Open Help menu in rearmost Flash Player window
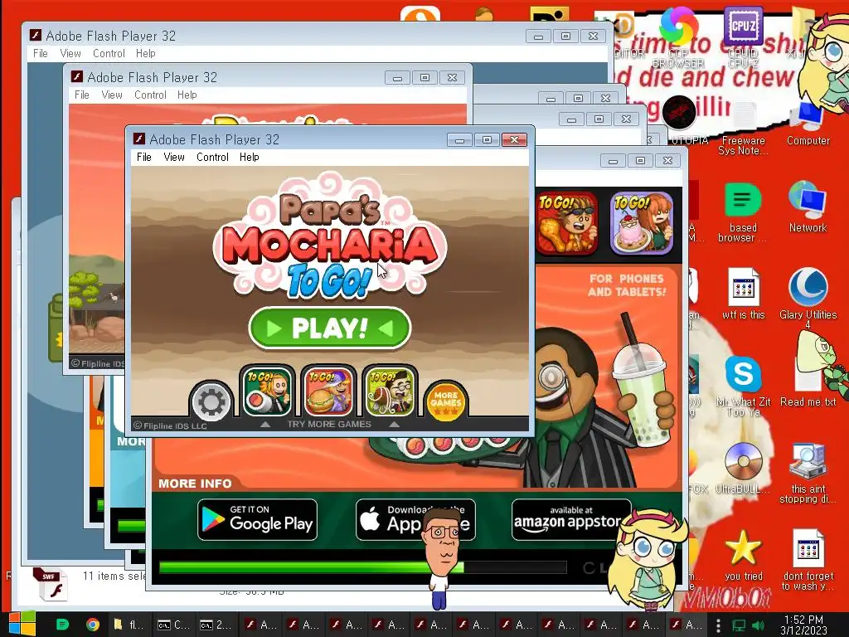 (x=145, y=53)
